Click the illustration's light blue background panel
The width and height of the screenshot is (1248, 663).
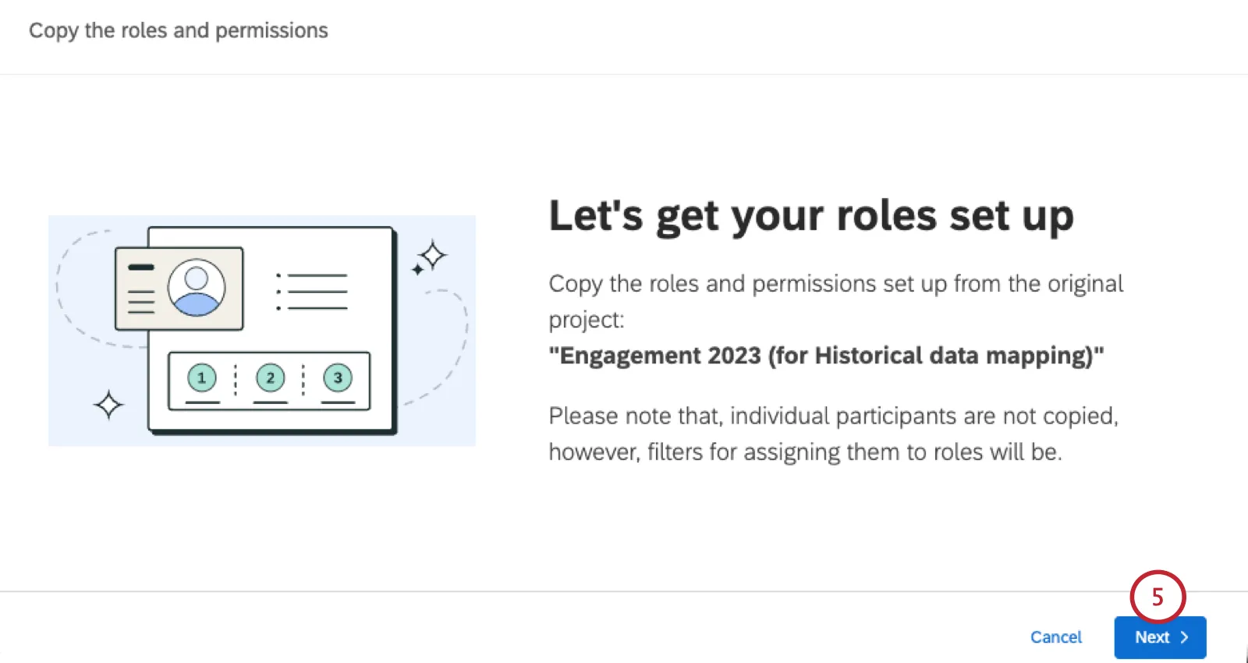pos(262,331)
